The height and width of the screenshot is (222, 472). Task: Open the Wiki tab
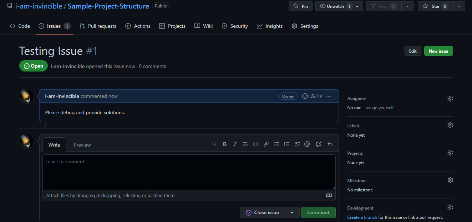[x=204, y=26]
